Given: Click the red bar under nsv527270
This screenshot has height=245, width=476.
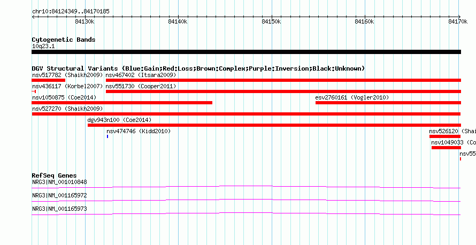Looking at the screenshot, I should (246, 114).
